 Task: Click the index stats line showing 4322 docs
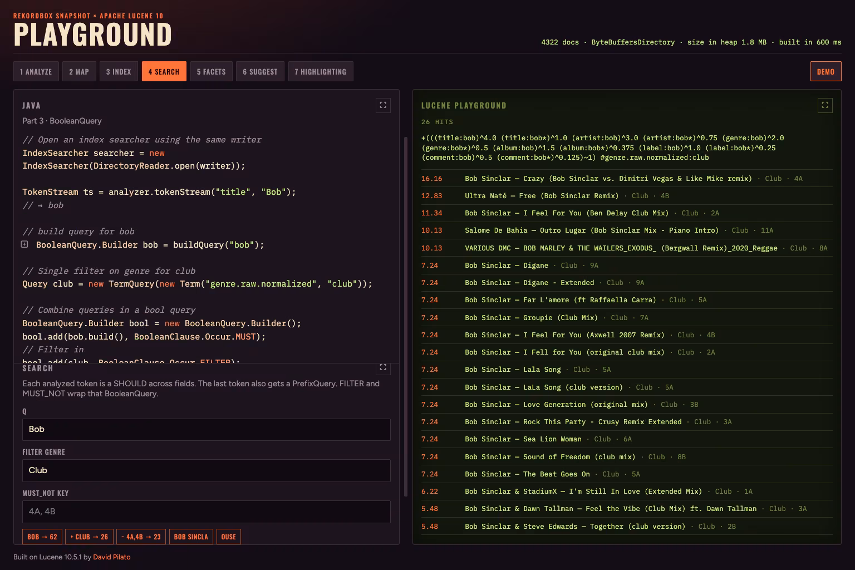(691, 42)
